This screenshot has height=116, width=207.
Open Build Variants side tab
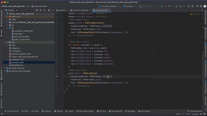pos(1,89)
